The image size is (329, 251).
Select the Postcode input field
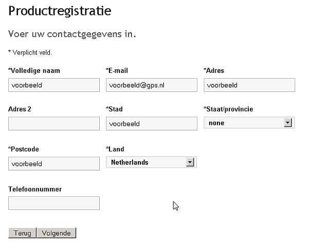pyautogui.click(x=54, y=163)
